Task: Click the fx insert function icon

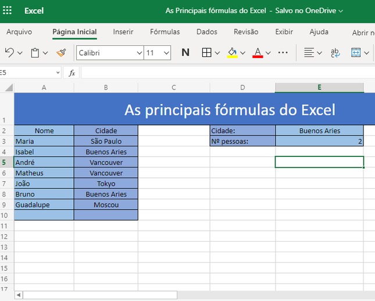Action: [72, 73]
